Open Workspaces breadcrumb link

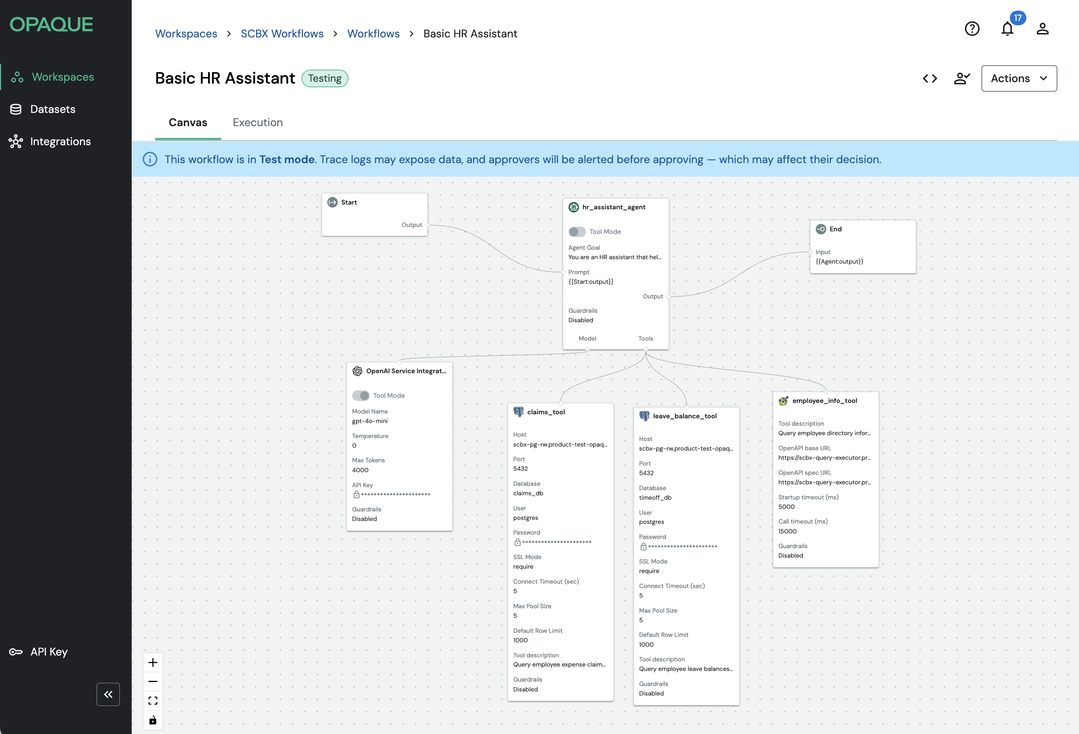click(186, 34)
